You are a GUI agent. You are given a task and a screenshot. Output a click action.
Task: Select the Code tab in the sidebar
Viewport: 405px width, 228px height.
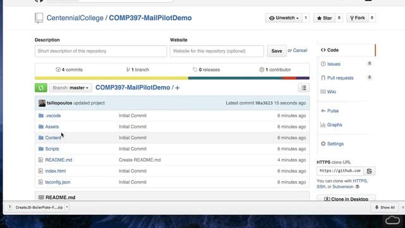tap(346, 50)
